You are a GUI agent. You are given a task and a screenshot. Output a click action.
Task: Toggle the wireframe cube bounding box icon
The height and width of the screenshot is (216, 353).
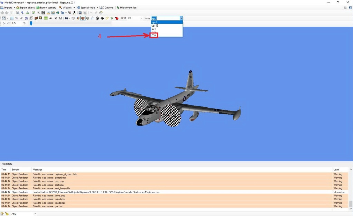click(x=31, y=18)
